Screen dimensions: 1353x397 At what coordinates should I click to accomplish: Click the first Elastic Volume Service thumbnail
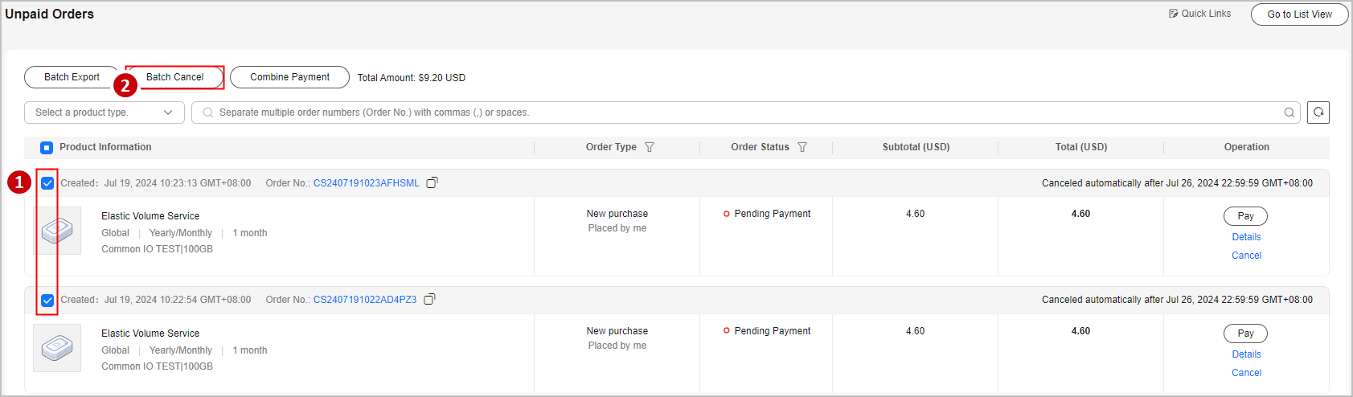(57, 231)
